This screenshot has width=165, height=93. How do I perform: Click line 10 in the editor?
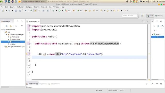[89, 58]
